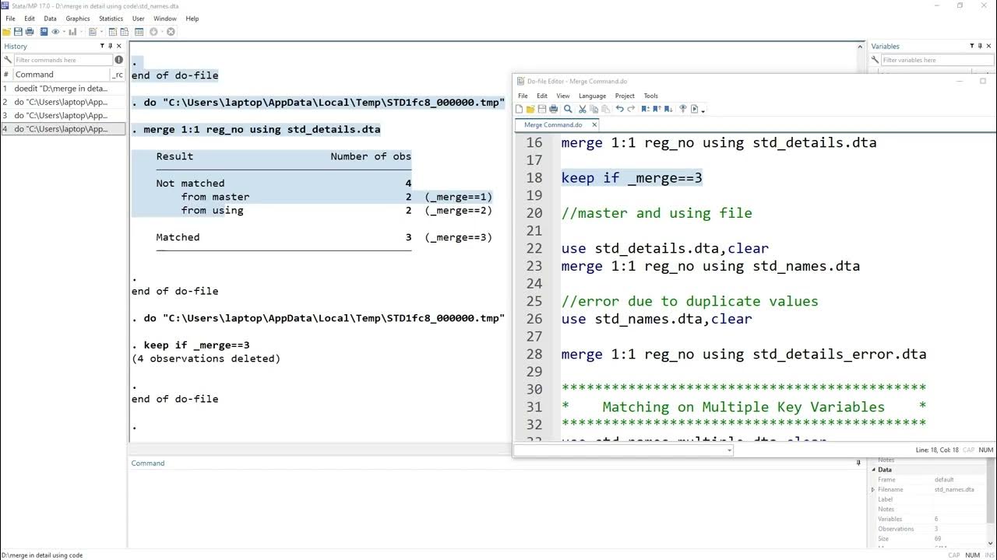Open execute button dropdown arrow in Do-file Editor
997x560 pixels.
703,110
